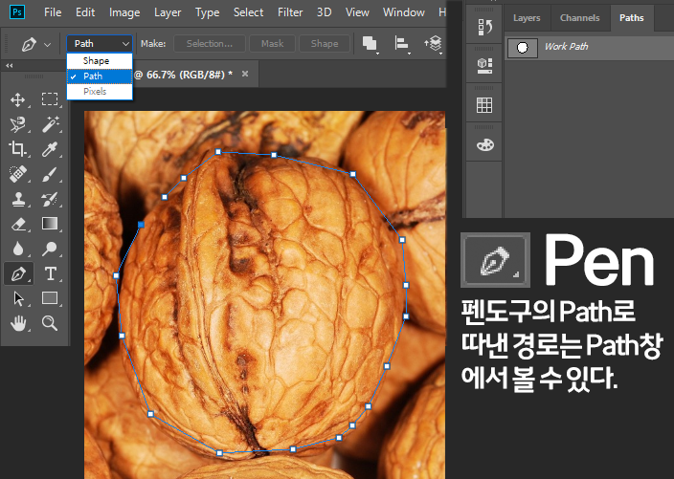Open the Edit menu
This screenshot has width=674, height=479.
coord(85,12)
